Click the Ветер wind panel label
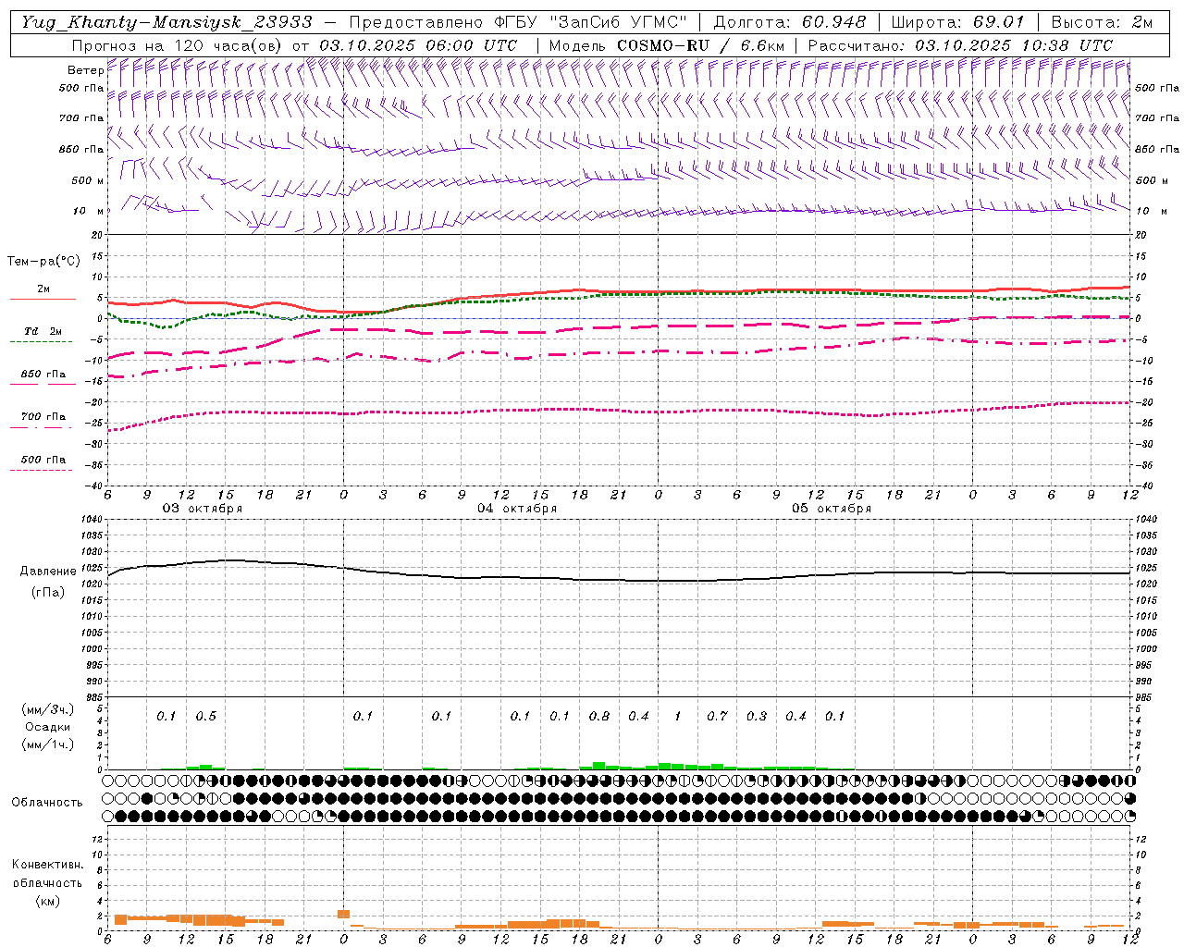The width and height of the screenshot is (1184, 947). [x=85, y=70]
